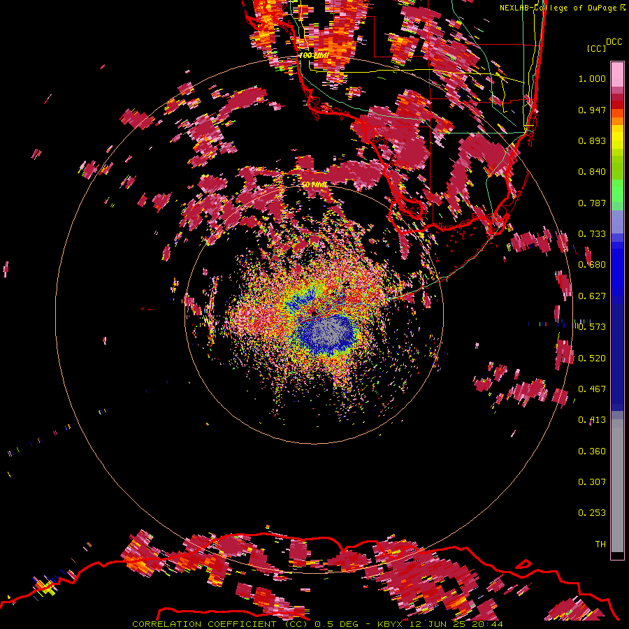Select the 0.467 scale value

point(592,389)
